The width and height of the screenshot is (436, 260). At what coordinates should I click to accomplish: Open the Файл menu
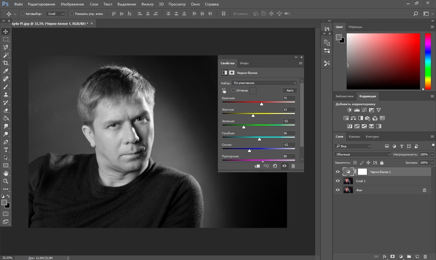[x=18, y=4]
